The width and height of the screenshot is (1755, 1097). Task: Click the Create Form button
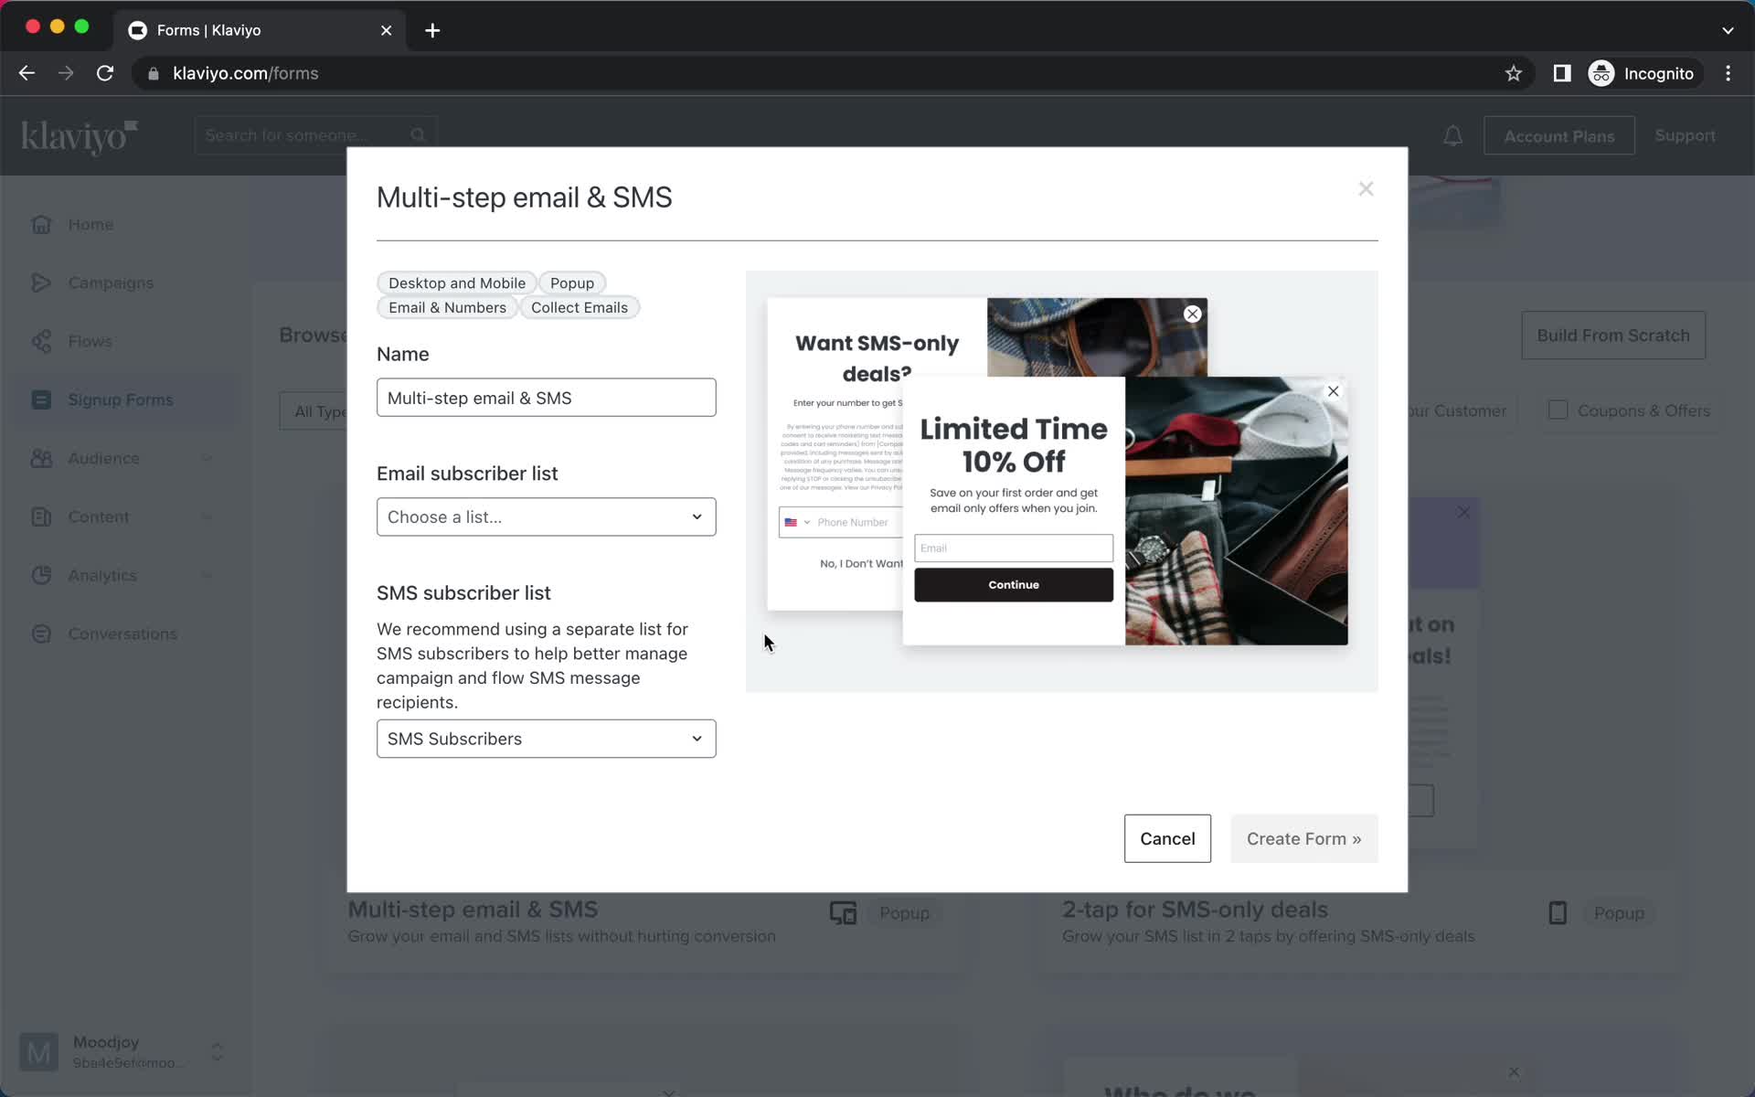pos(1303,838)
